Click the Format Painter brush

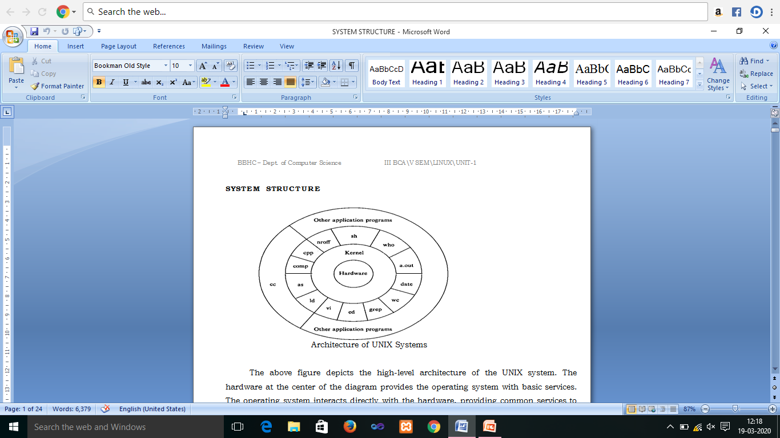pyautogui.click(x=57, y=86)
